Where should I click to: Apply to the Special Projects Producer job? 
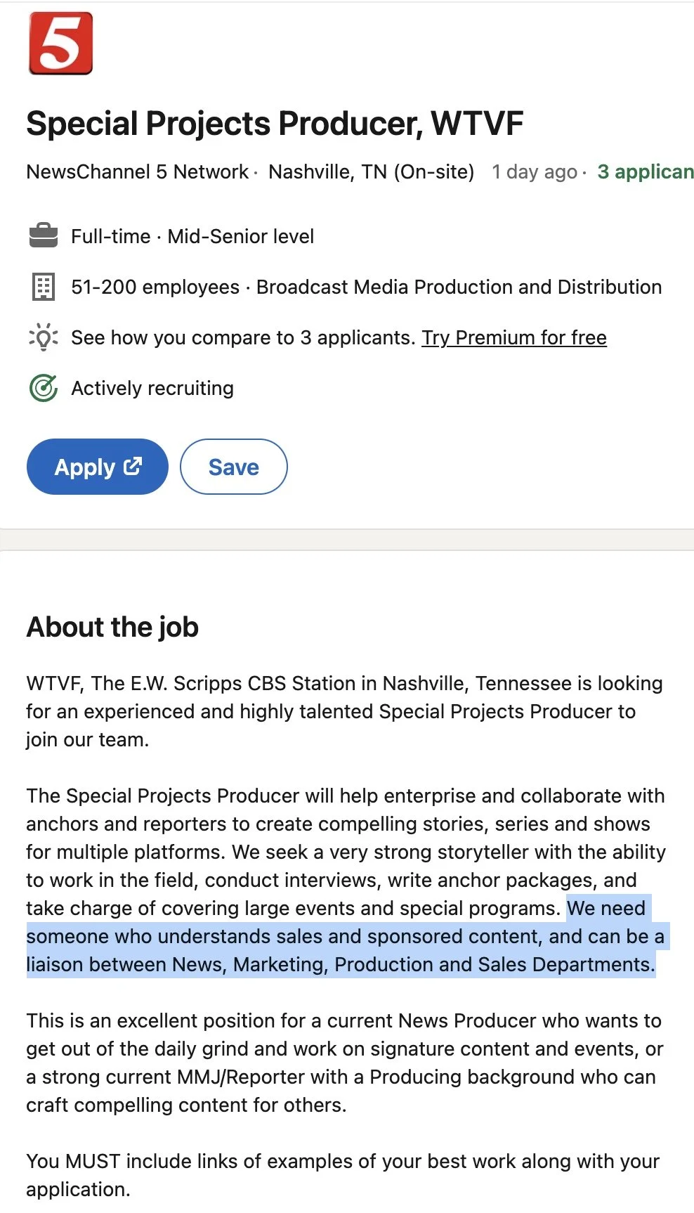coord(98,467)
